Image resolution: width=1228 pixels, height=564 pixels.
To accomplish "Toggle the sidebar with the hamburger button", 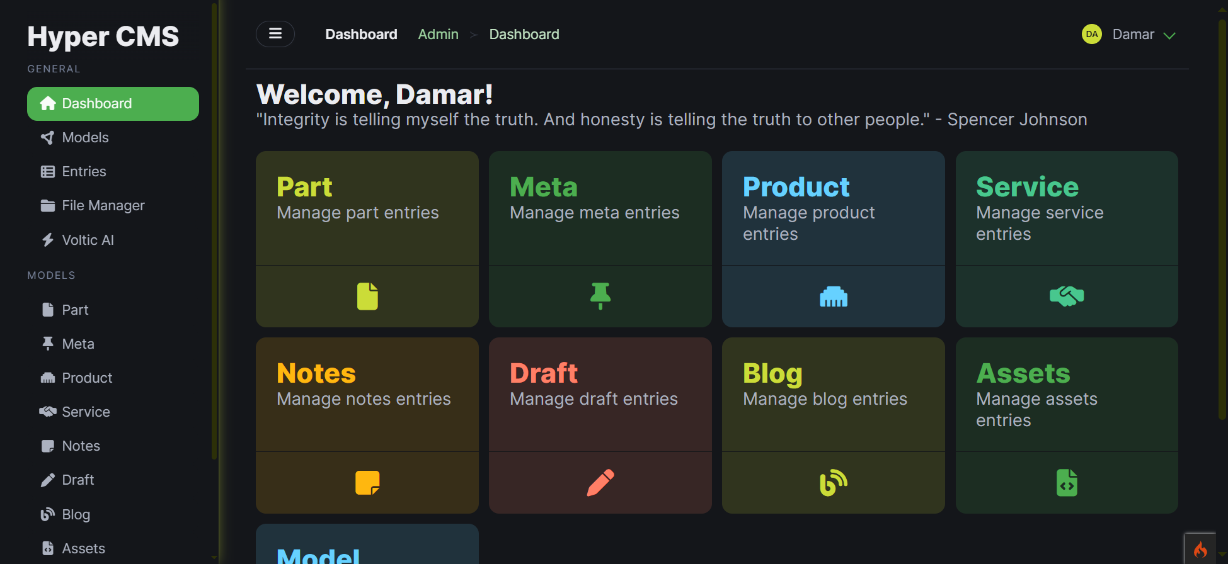I will [275, 33].
